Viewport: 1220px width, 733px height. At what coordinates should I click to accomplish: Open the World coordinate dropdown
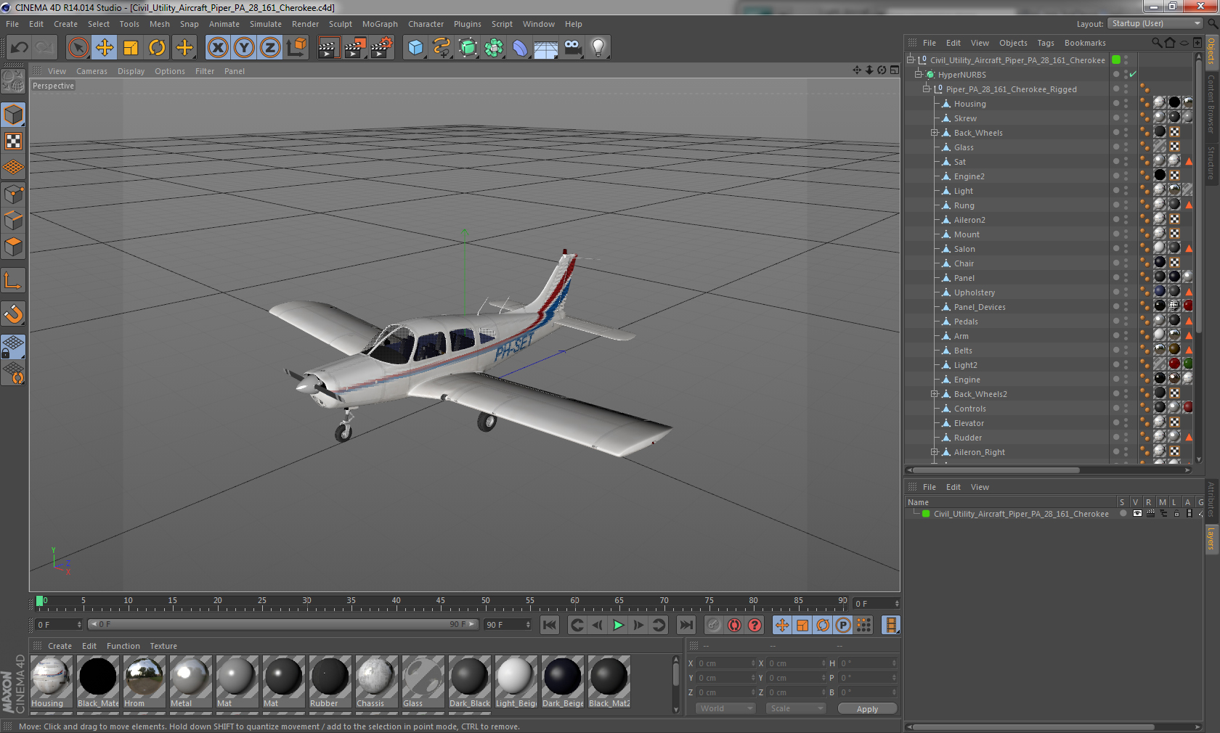pos(727,708)
